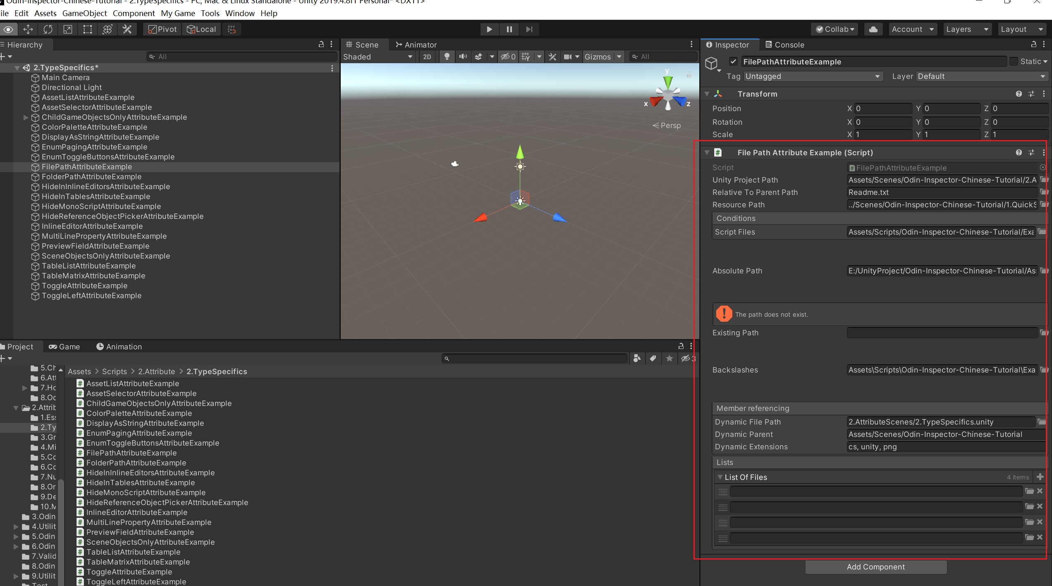This screenshot has height=586, width=1052.
Task: Toggle 2D mode in Scene view
Action: [427, 57]
